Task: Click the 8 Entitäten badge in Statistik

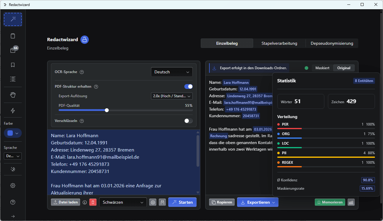Action: coord(364,81)
